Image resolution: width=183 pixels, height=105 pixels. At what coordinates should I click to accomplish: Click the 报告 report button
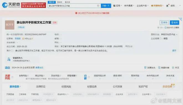point(164,22)
